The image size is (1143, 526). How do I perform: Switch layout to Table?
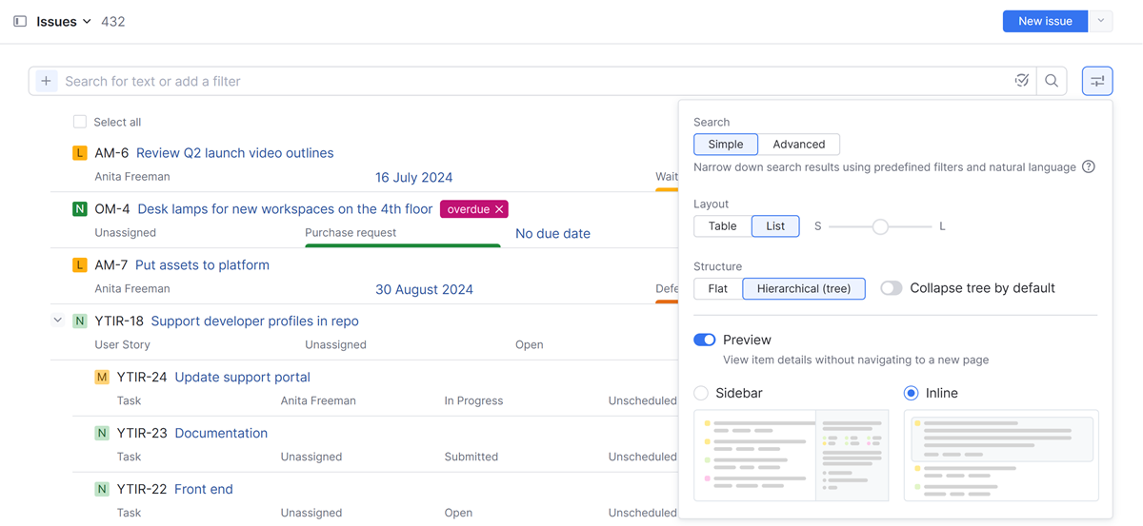(722, 226)
